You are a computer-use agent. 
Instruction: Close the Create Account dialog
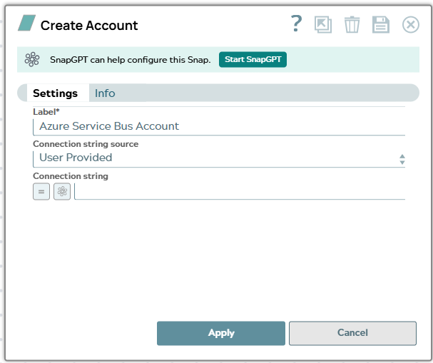tap(411, 24)
